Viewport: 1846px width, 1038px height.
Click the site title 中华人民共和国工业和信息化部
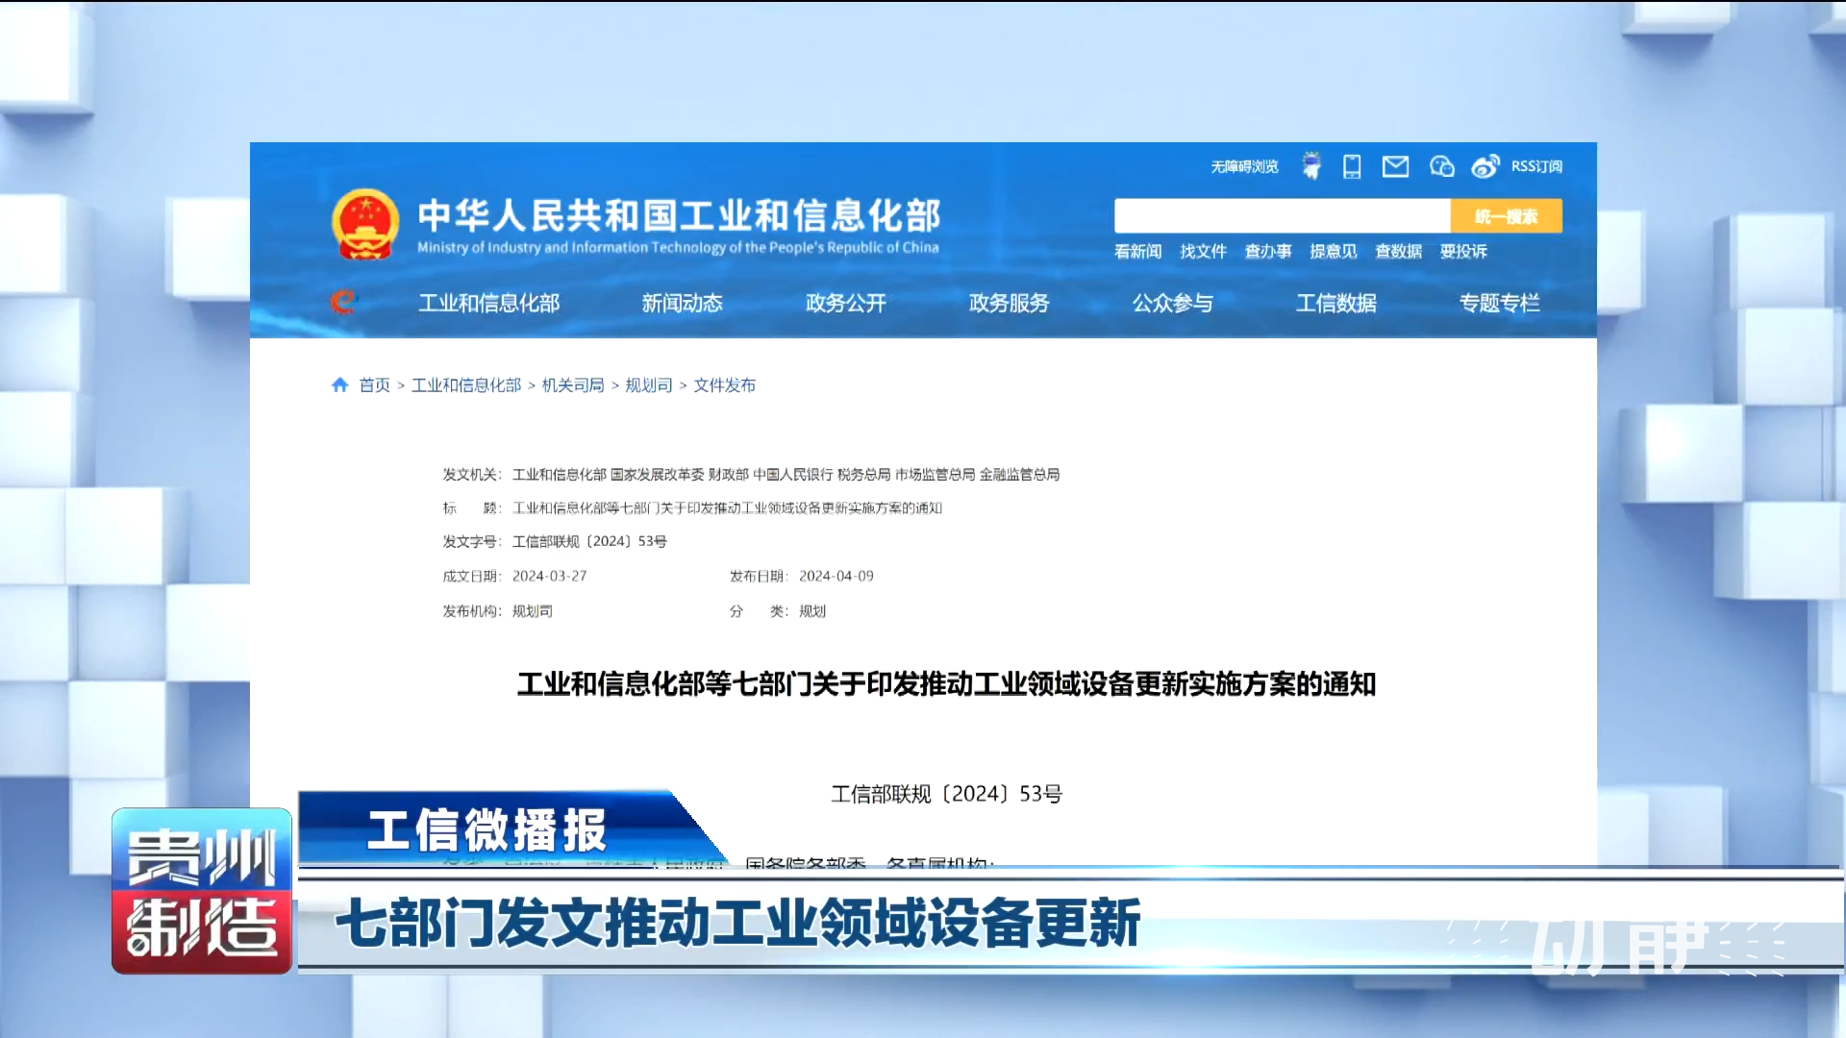click(679, 215)
